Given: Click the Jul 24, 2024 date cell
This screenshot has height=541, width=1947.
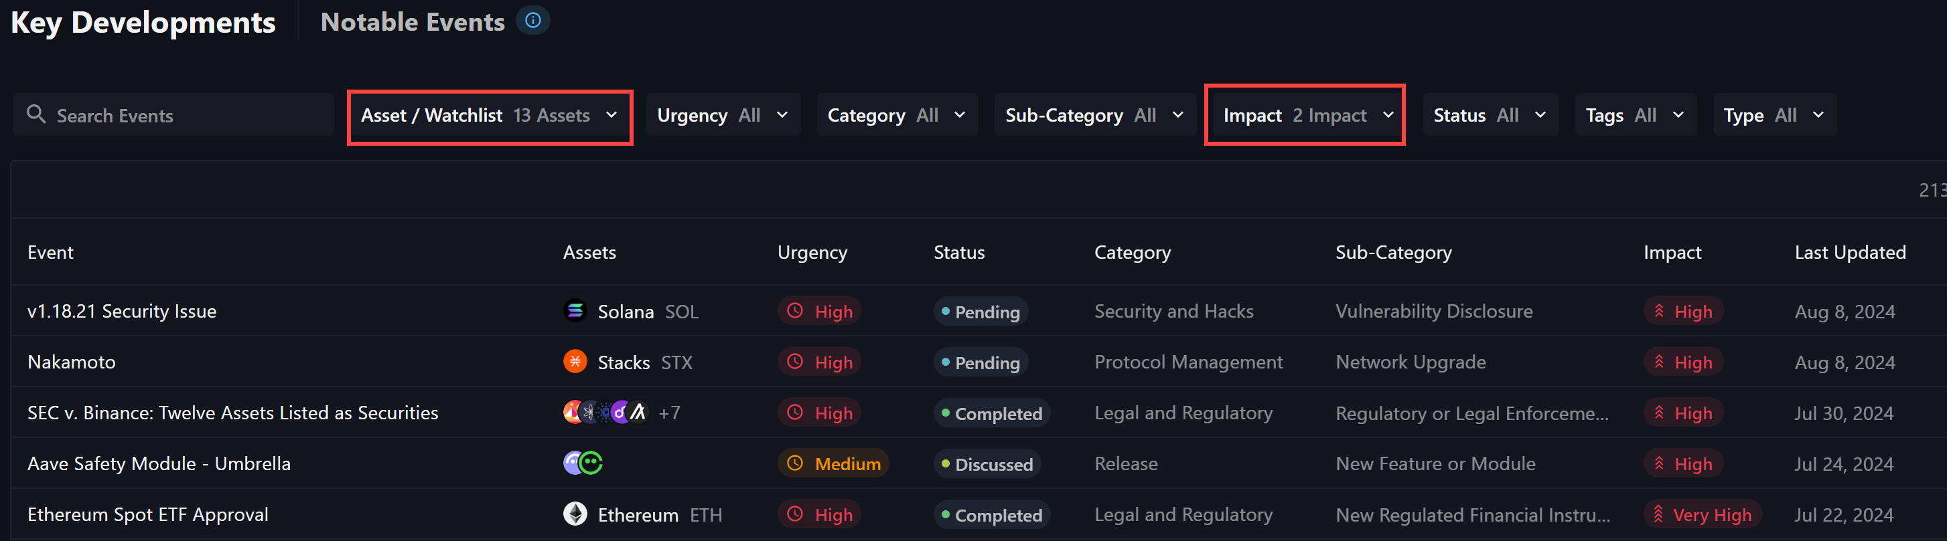Looking at the screenshot, I should point(1843,463).
